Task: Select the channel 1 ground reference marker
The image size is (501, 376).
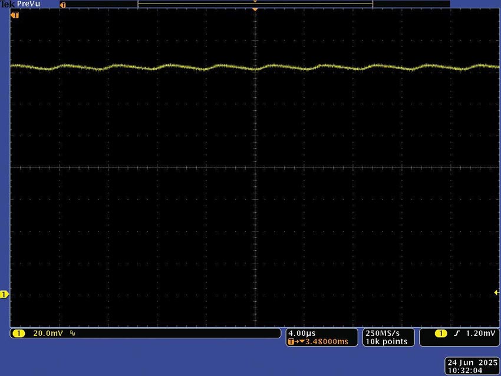Action: 4,293
